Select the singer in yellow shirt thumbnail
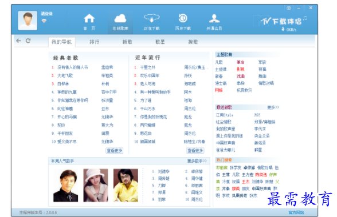This screenshot has height=217, width=337. click(x=126, y=186)
